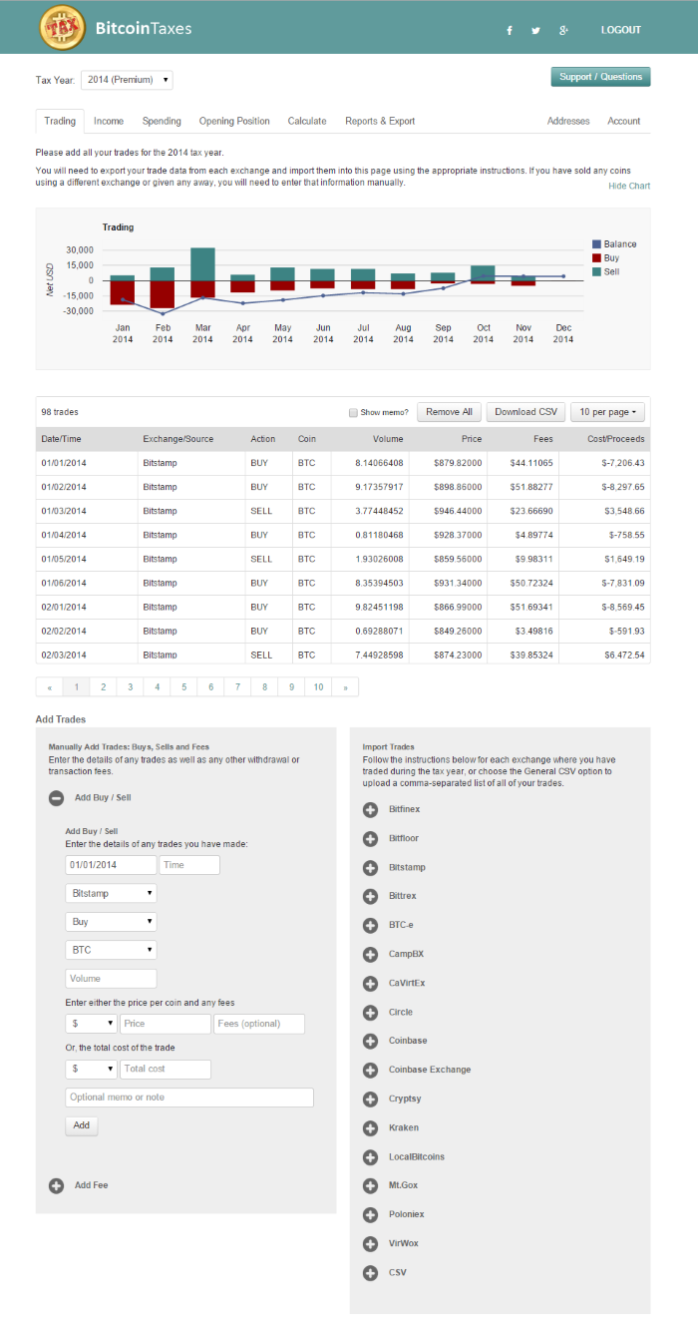Go to page 2 of trades
This screenshot has height=1320, width=698.
(103, 687)
